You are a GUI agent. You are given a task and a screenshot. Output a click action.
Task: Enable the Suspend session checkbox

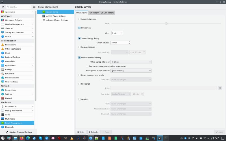(x=79, y=47)
